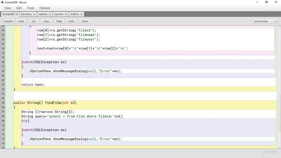Open the Class menu
The image size is (281, 158).
(x=8, y=8)
